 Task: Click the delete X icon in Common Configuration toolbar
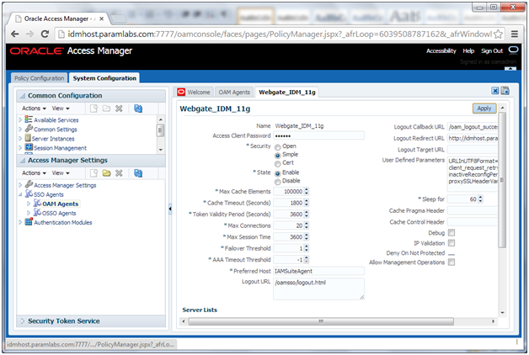(119, 109)
